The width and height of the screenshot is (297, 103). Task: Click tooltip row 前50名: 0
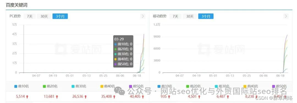pos(123,64)
